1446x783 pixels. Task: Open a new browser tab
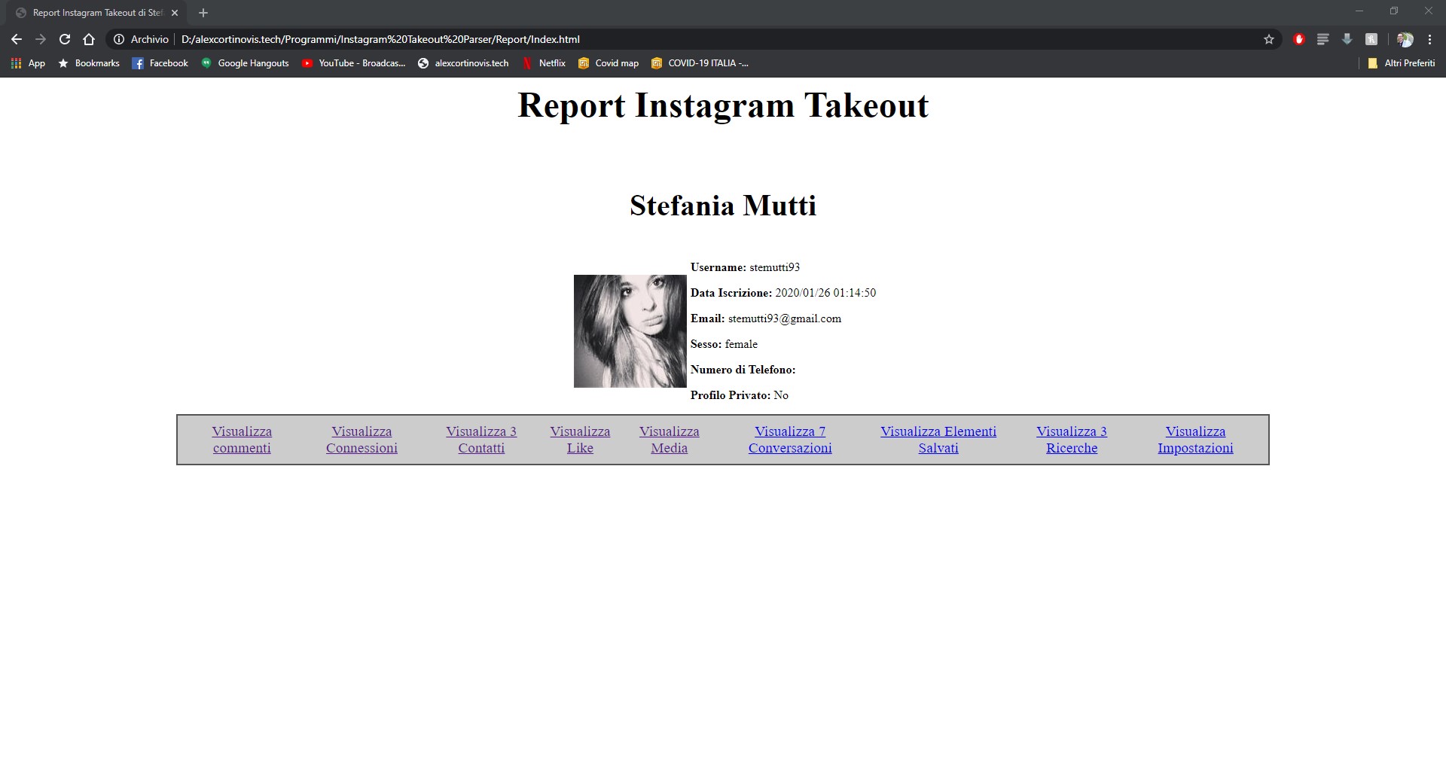coord(202,12)
